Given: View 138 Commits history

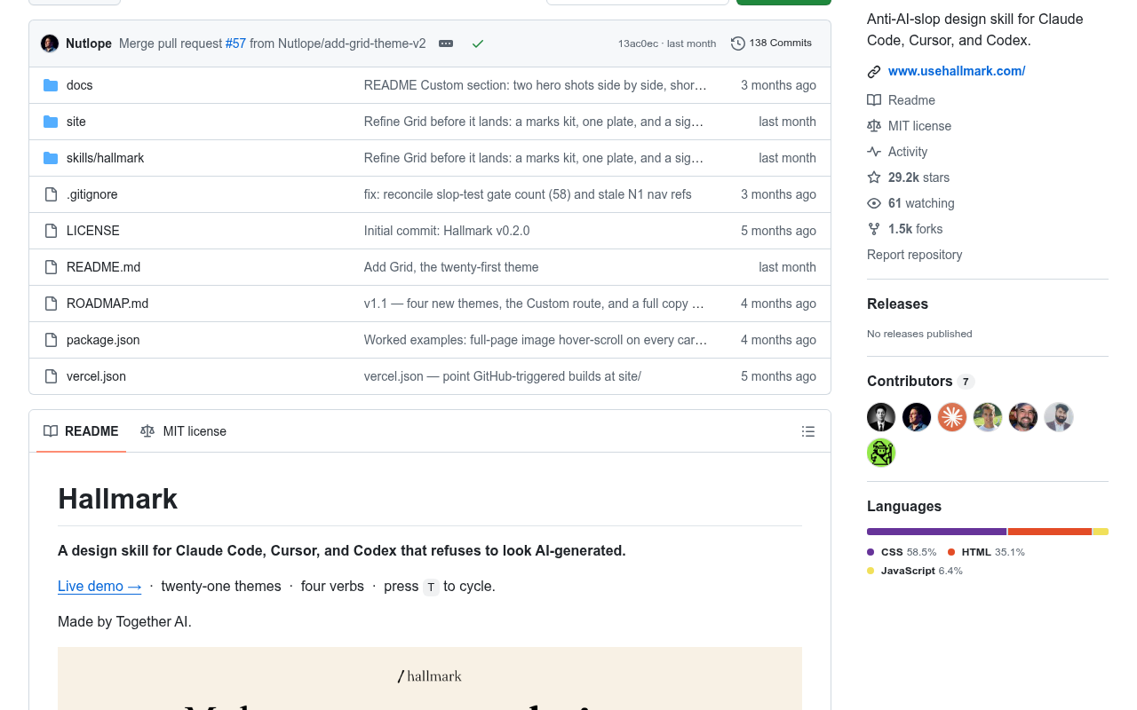Looking at the screenshot, I should pos(771,43).
